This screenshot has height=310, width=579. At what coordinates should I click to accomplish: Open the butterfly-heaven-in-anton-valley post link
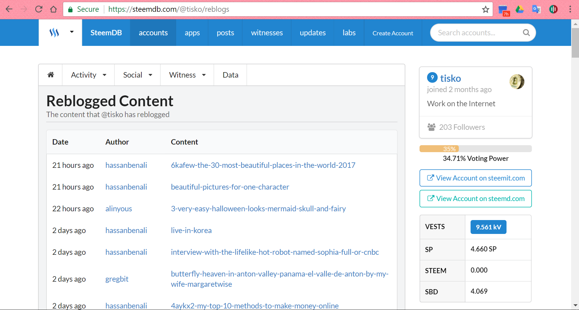click(280, 279)
